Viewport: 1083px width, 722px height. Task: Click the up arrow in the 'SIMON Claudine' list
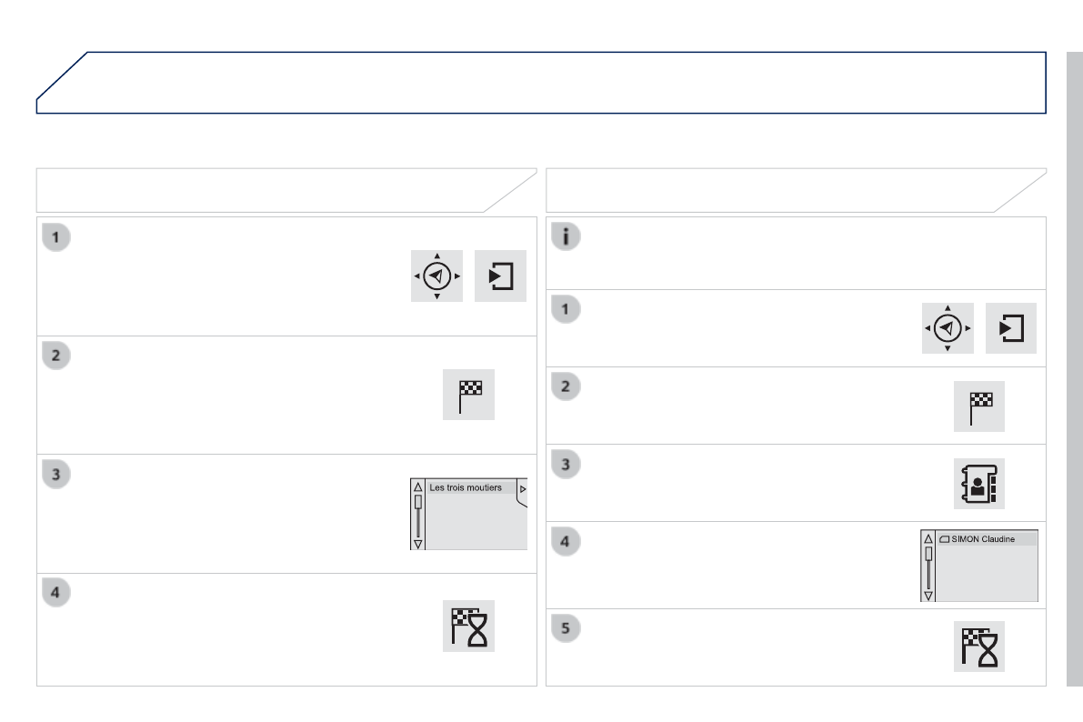pos(928,538)
